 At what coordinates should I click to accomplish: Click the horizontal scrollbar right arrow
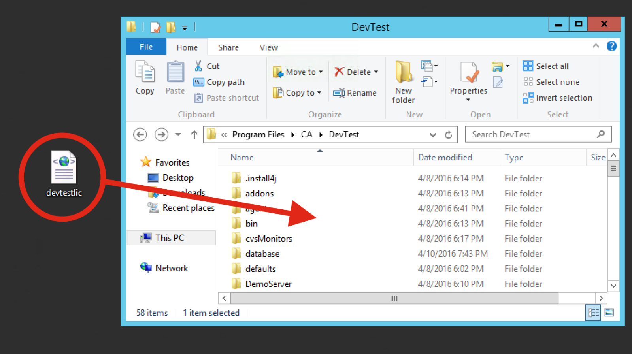601,298
